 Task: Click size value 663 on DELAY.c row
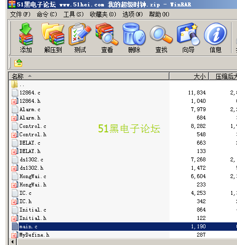(201, 143)
